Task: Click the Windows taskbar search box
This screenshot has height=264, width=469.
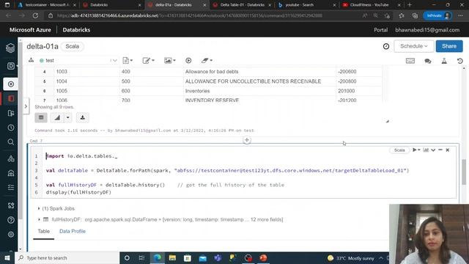Action: coord(67,257)
